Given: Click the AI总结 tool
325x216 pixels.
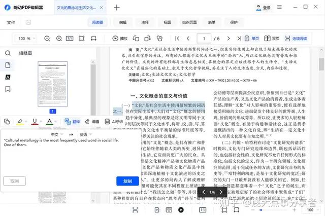Looking at the screenshot, I should point(114,122).
